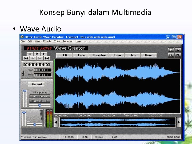
Task: Open the Rec Source selector
Action: click(40, 96)
